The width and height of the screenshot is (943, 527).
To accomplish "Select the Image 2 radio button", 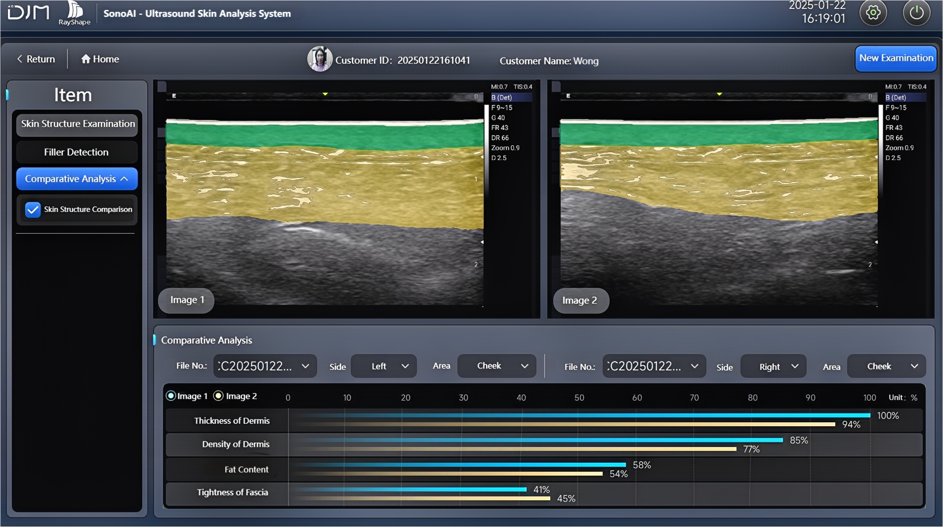I will [x=218, y=396].
